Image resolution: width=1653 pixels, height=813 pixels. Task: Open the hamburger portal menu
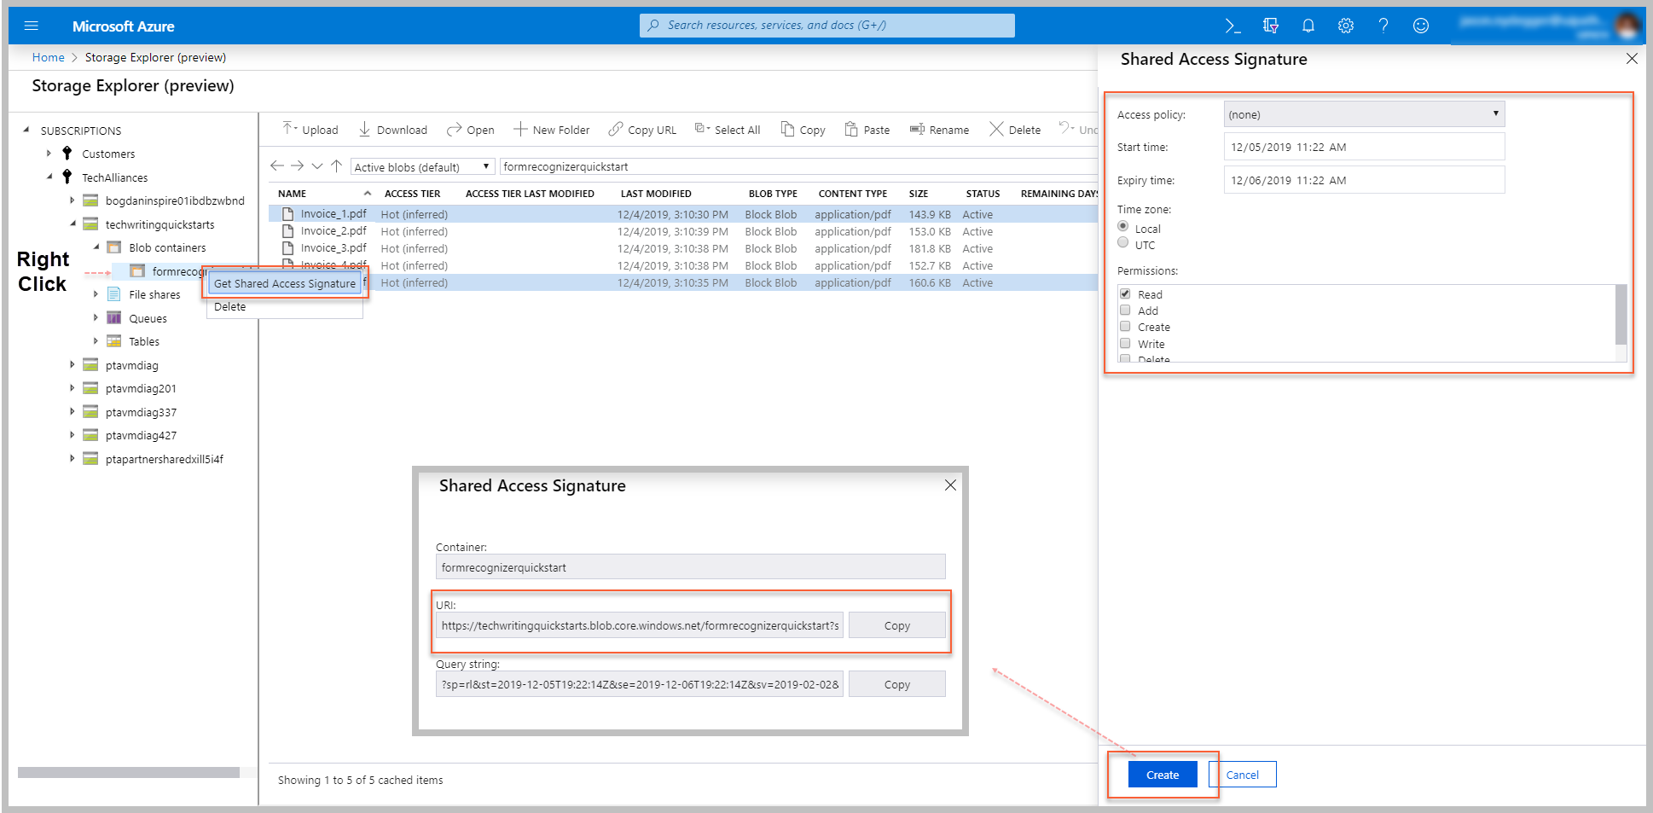[x=32, y=26]
